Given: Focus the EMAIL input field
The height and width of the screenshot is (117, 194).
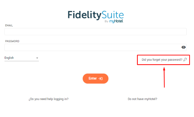Looking at the screenshot, I should (95, 32).
